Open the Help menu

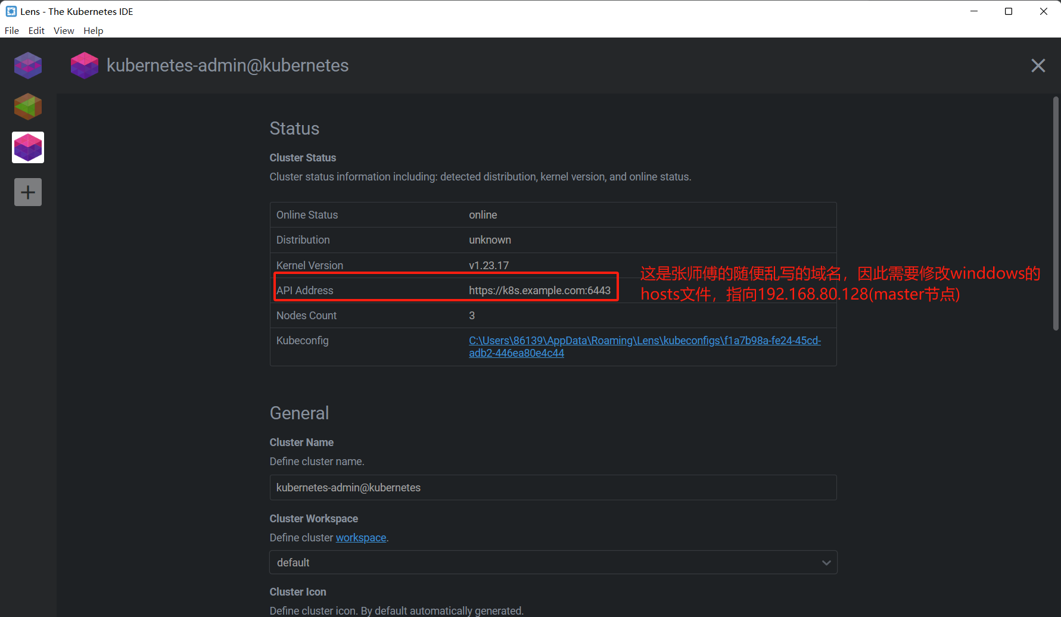[93, 30]
